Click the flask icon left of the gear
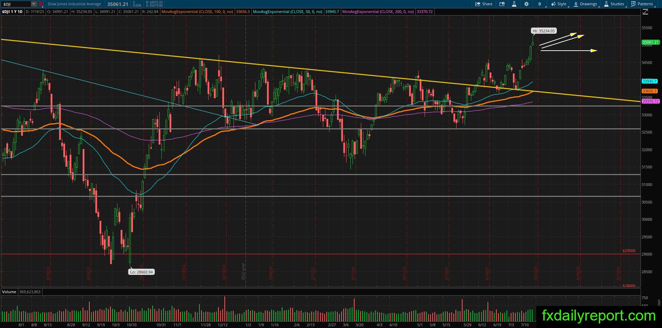Viewport: 662px width, 328px height. click(x=514, y=4)
